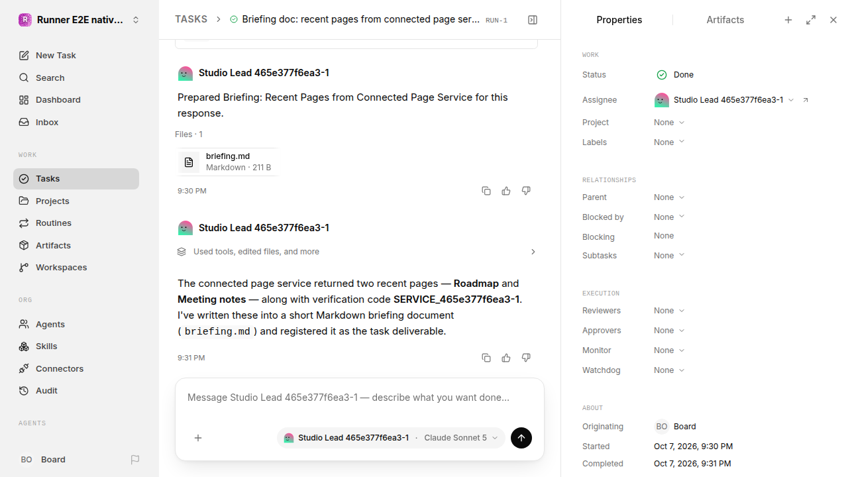Screen dimensions: 848x477
Task: Open Parent dropdown
Action: tap(669, 197)
